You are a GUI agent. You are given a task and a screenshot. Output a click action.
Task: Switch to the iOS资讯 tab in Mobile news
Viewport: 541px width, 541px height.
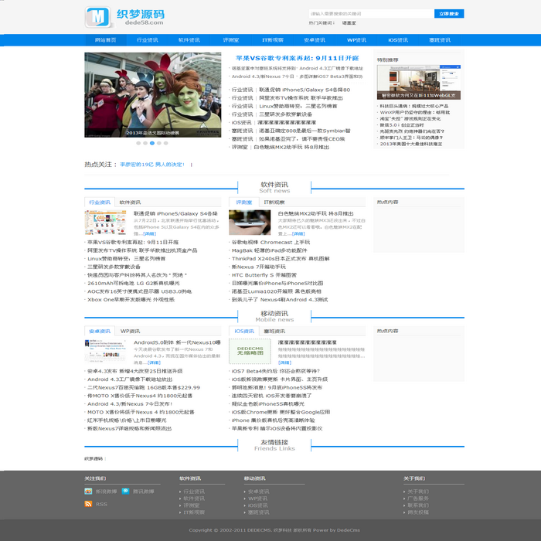click(x=244, y=332)
